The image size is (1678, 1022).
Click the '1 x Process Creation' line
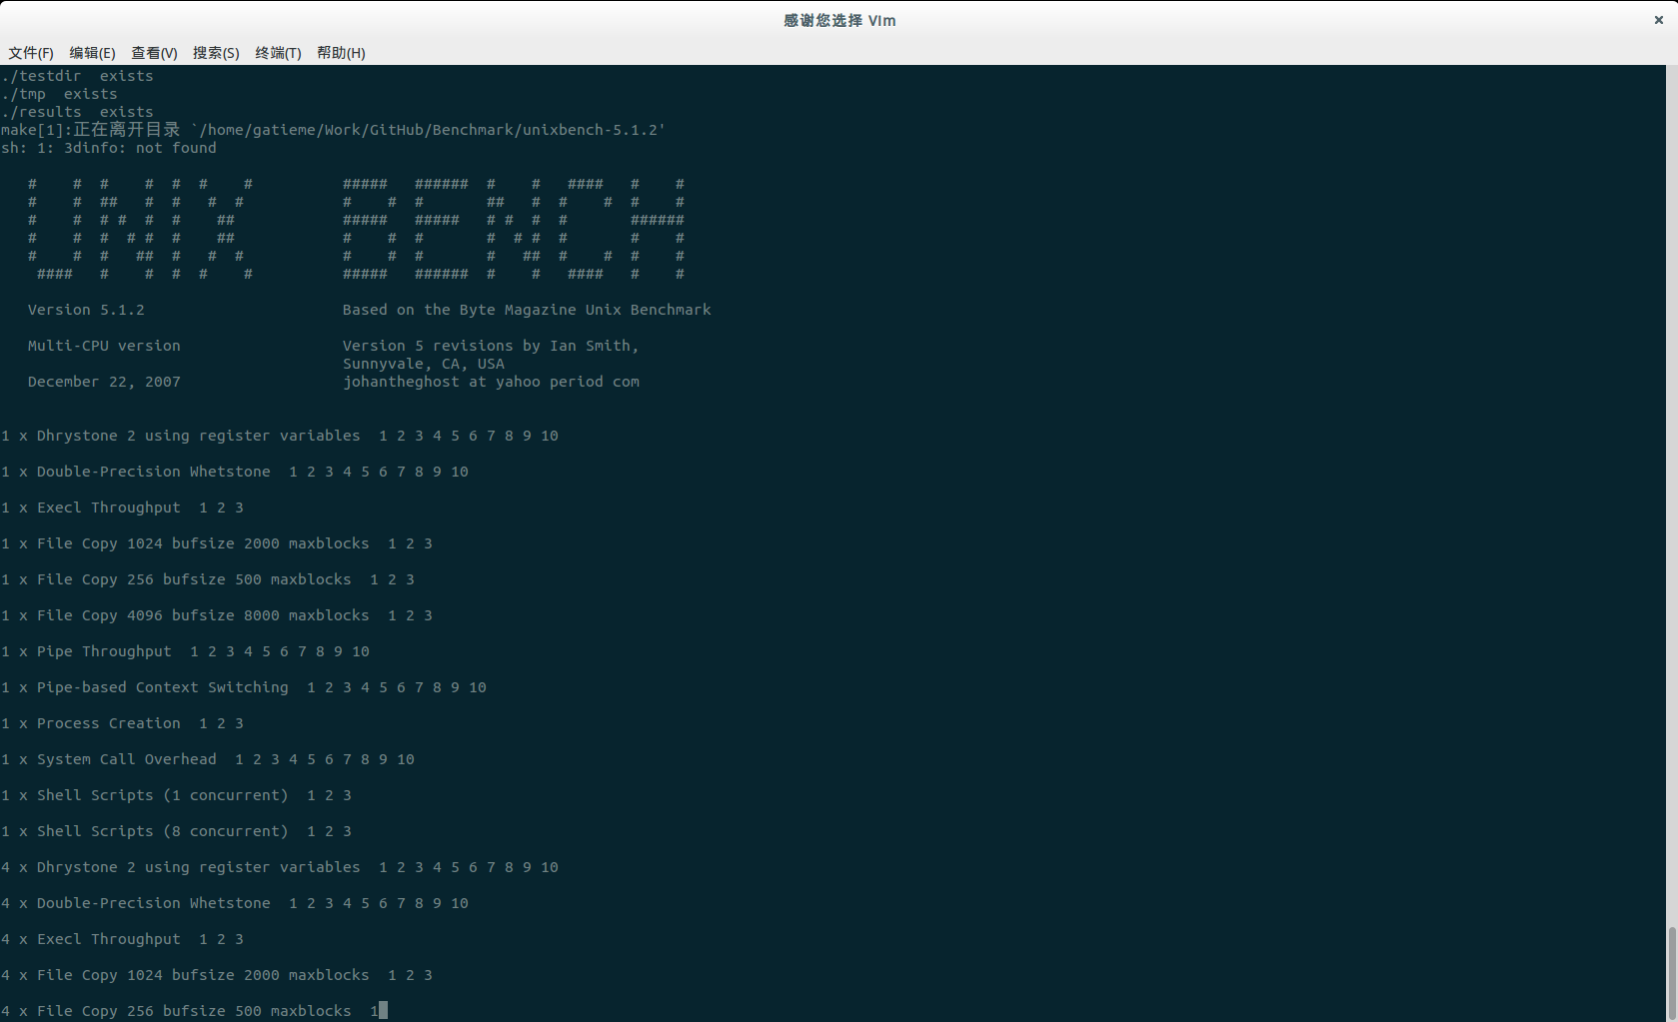pyautogui.click(x=122, y=723)
